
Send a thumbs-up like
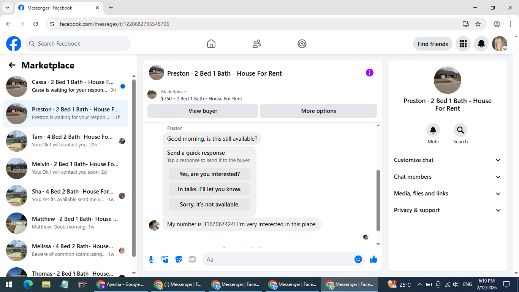373,259
